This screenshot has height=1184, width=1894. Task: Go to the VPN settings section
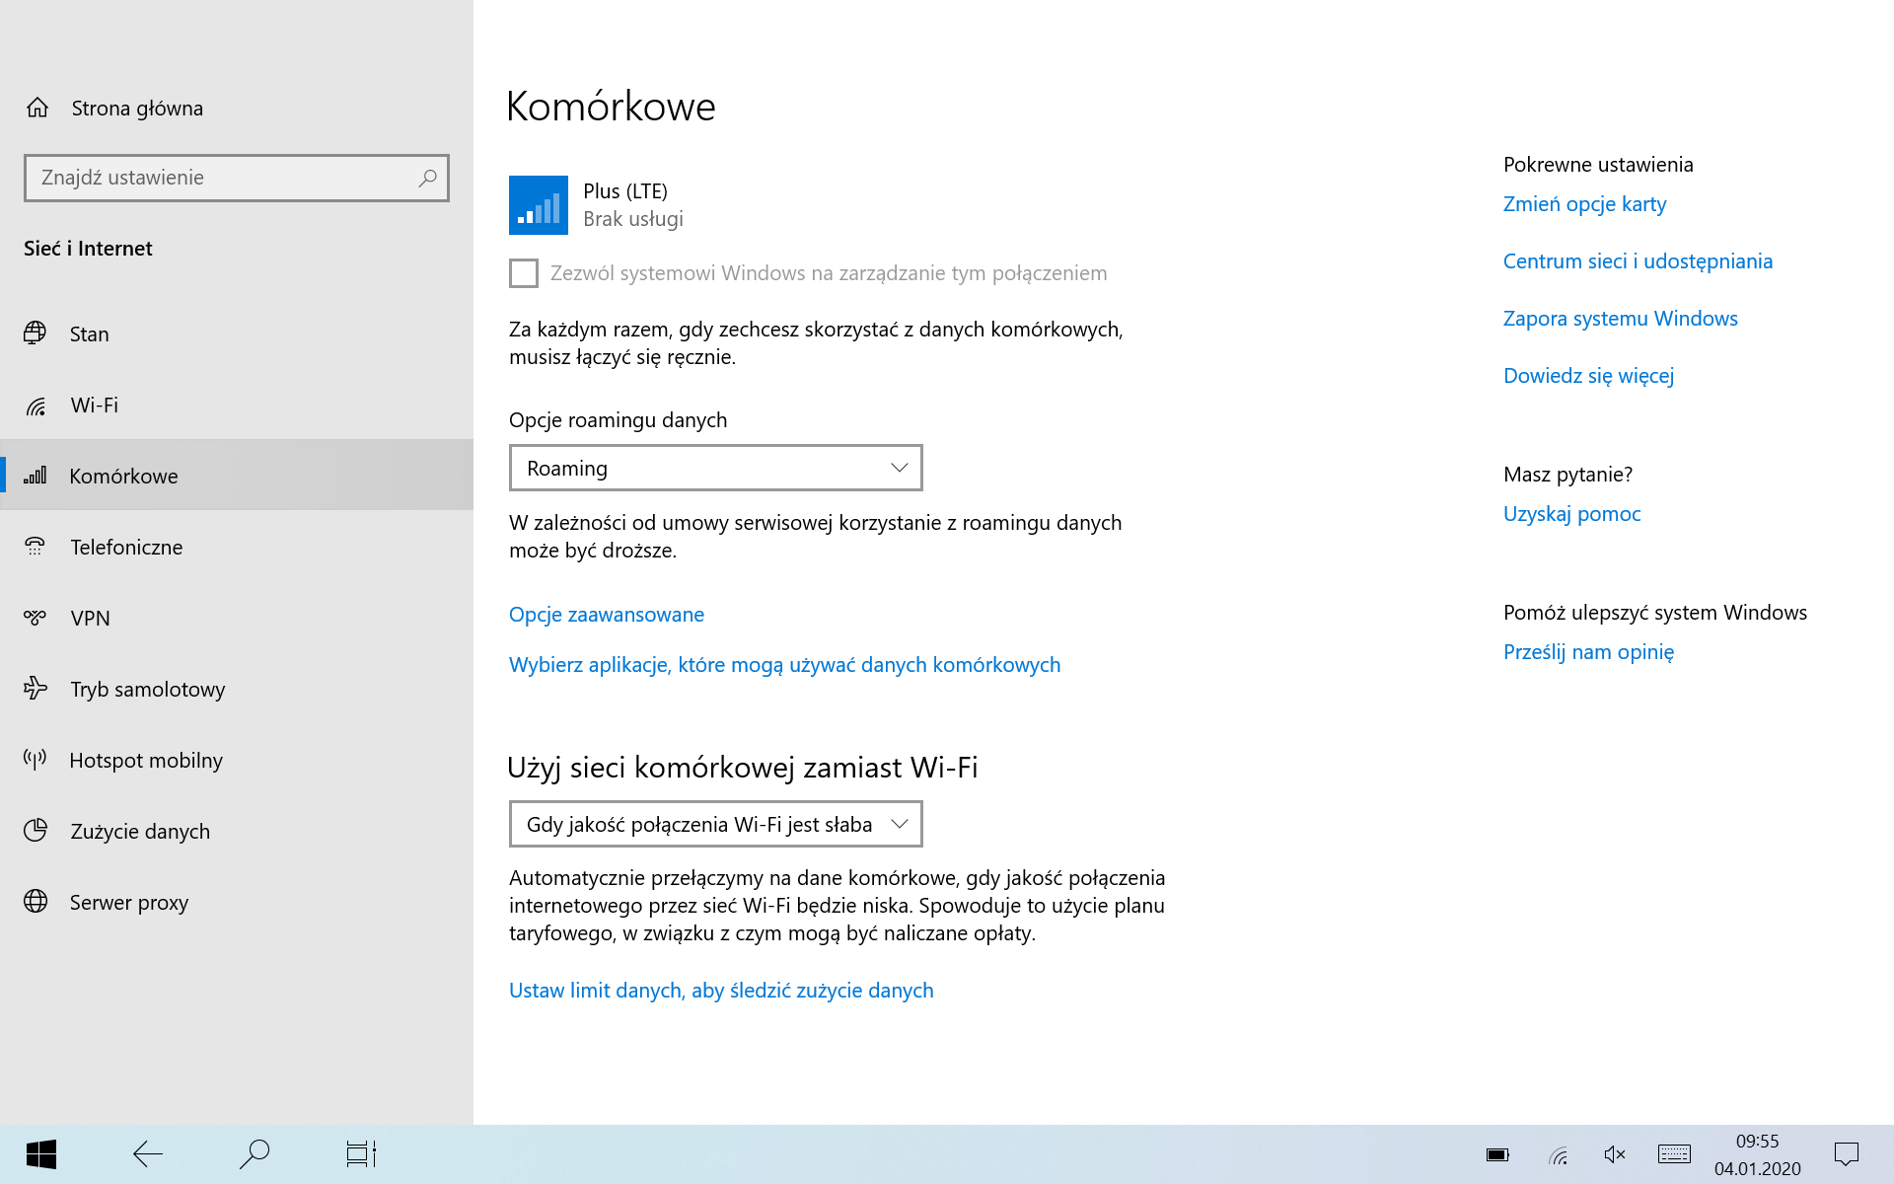tap(90, 618)
